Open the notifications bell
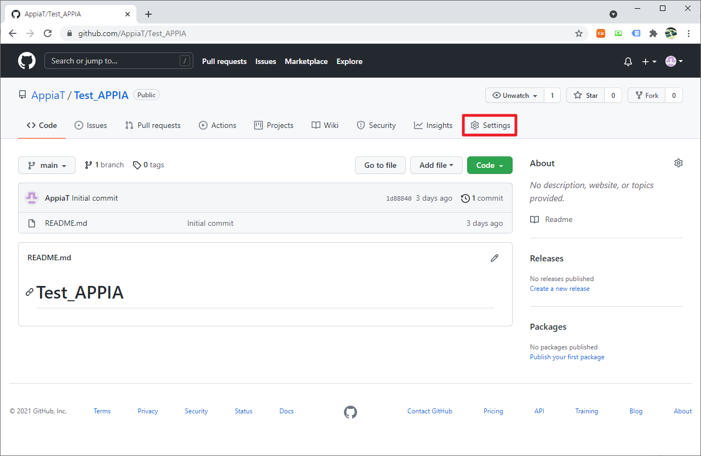 tap(628, 62)
